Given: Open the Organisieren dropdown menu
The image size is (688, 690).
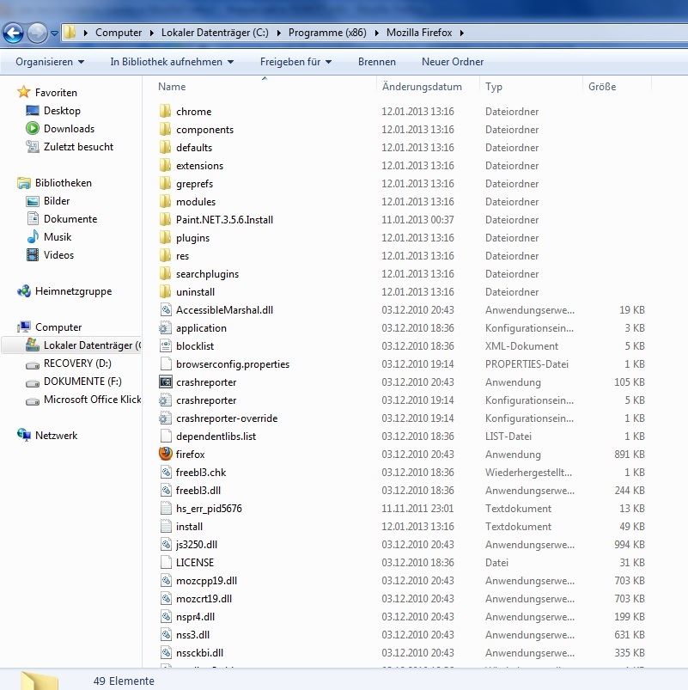Looking at the screenshot, I should pos(50,62).
